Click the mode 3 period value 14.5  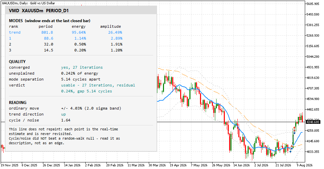[49, 51]
